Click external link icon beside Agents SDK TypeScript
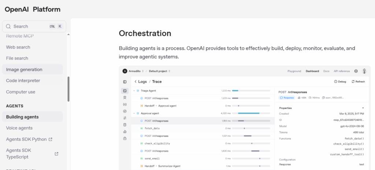The width and height of the screenshot is (375, 170). tap(56, 154)
